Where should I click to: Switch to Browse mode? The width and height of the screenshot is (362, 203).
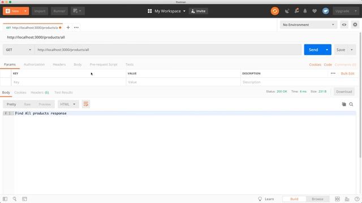tap(317, 199)
